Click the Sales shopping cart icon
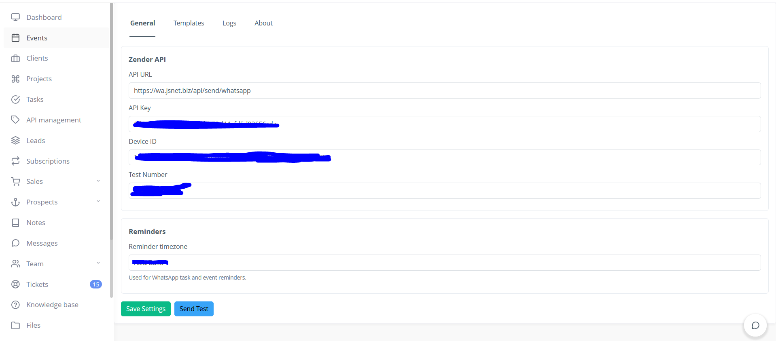 [15, 181]
